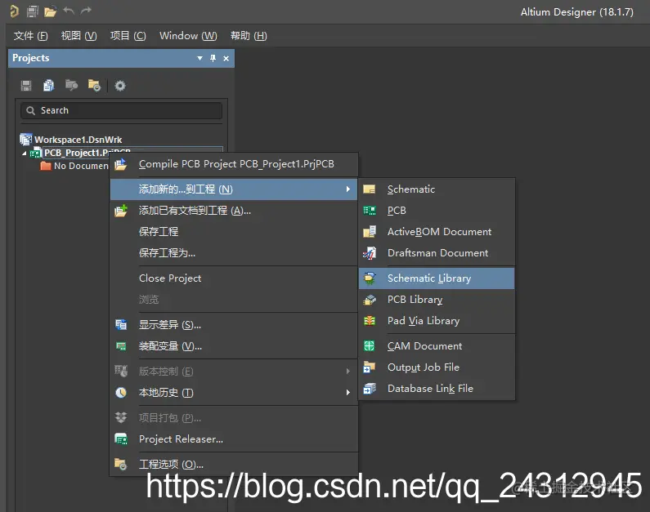Select Workspace1.DsnWrk in the tree
The width and height of the screenshot is (650, 512).
pyautogui.click(x=78, y=140)
